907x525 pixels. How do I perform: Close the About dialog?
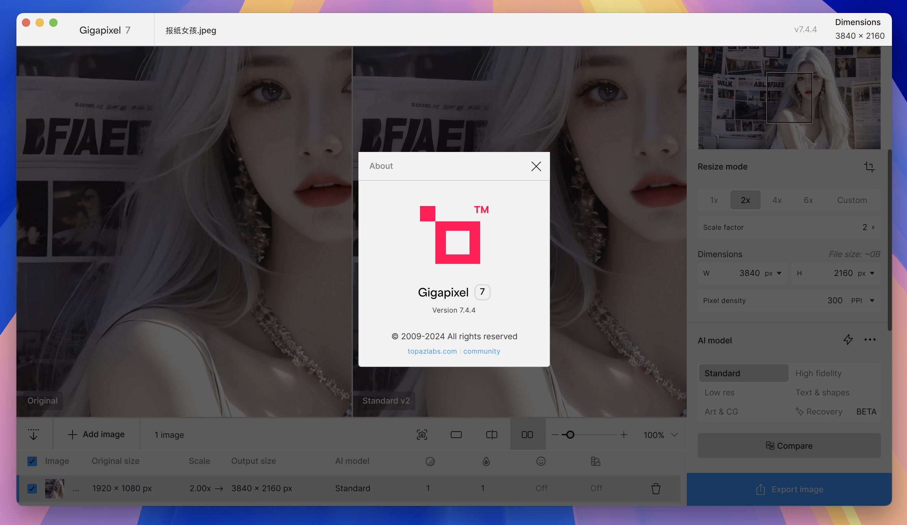pos(536,166)
